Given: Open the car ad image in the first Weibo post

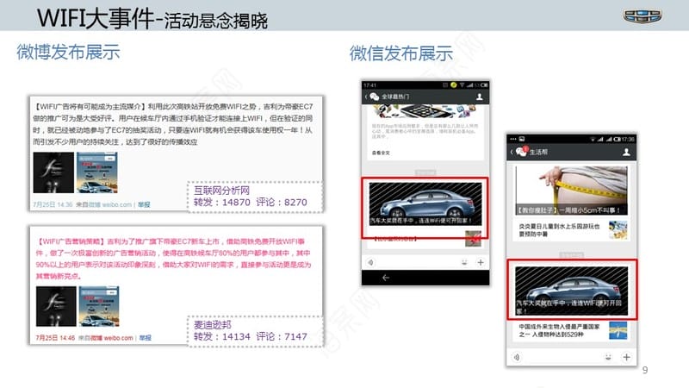Looking at the screenshot, I should (97, 172).
